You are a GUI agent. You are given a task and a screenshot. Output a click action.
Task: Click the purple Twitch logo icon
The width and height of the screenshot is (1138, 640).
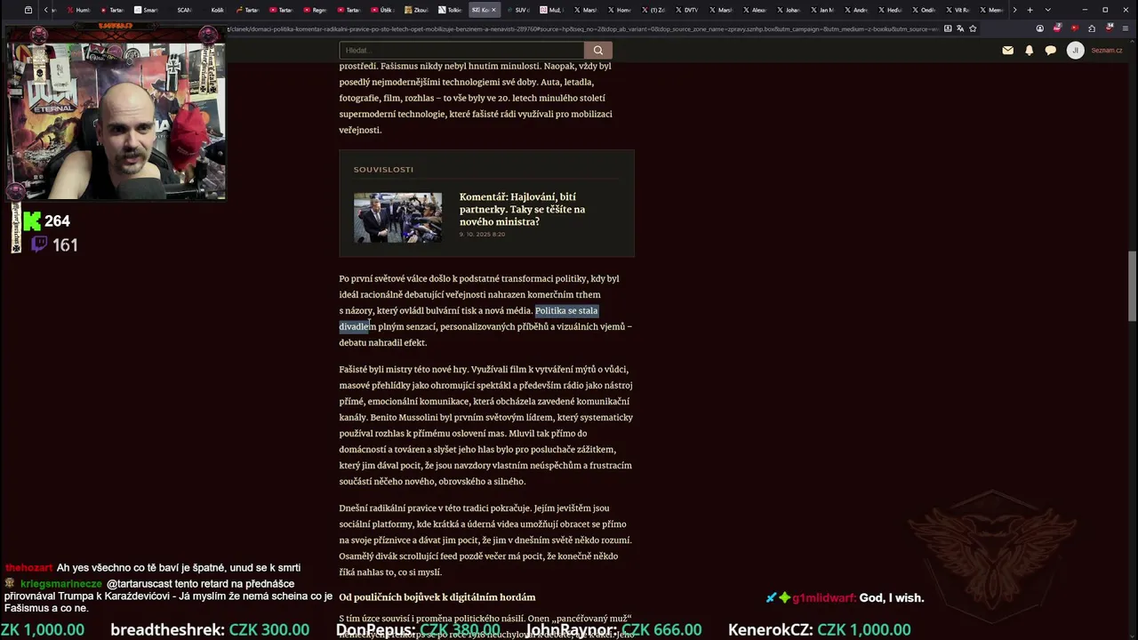pyautogui.click(x=39, y=244)
